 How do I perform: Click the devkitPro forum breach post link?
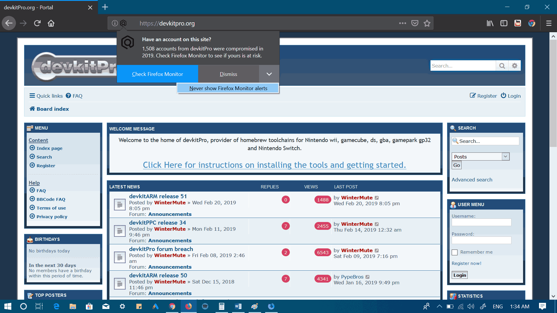coord(161,249)
